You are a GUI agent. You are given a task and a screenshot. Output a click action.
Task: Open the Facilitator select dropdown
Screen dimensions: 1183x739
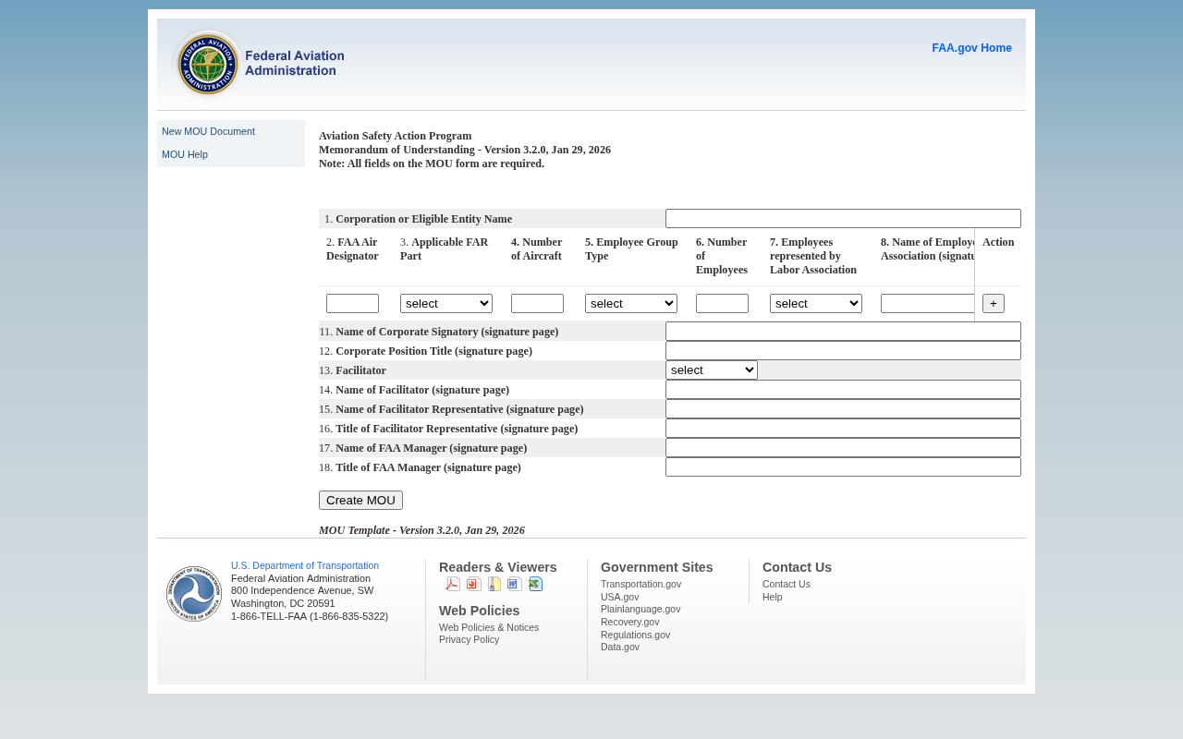712,370
